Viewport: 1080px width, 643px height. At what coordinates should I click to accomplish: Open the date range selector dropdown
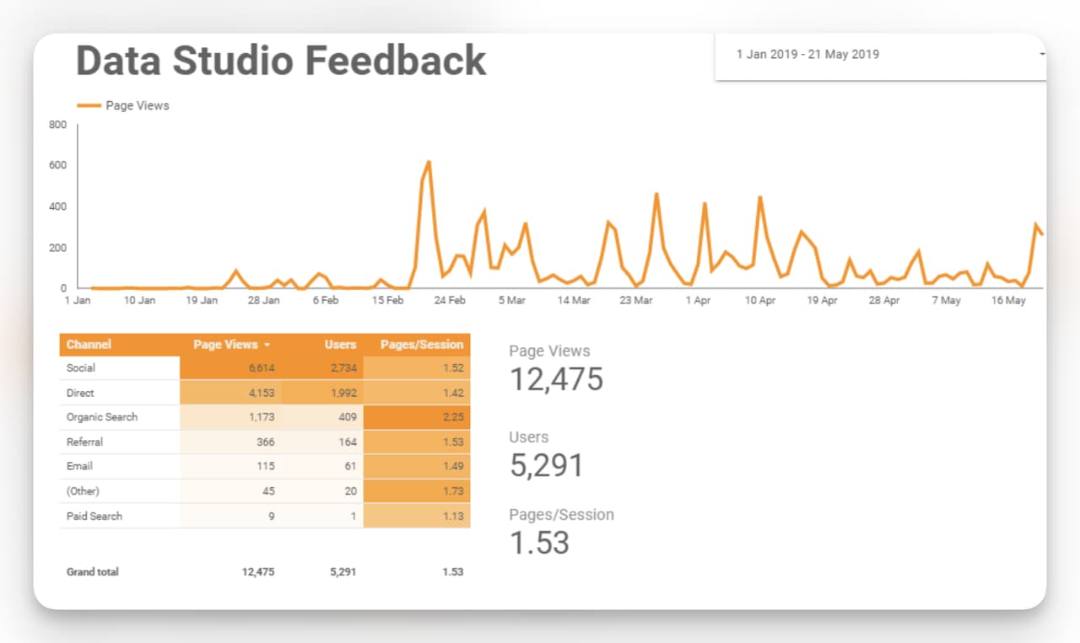[881, 55]
